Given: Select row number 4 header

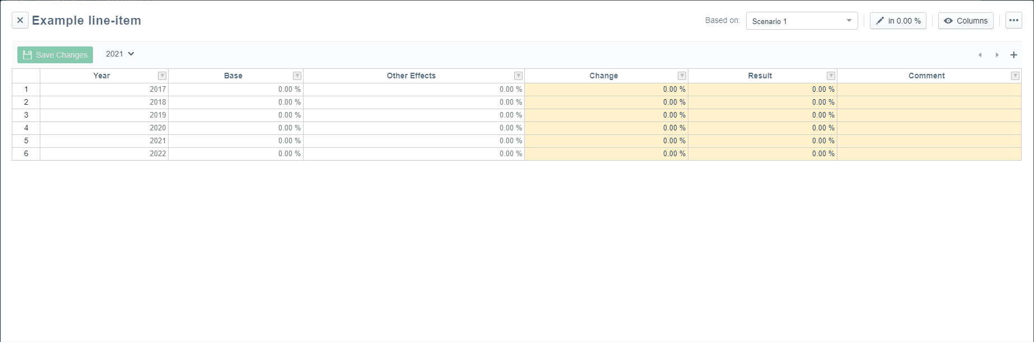Looking at the screenshot, I should point(26,128).
